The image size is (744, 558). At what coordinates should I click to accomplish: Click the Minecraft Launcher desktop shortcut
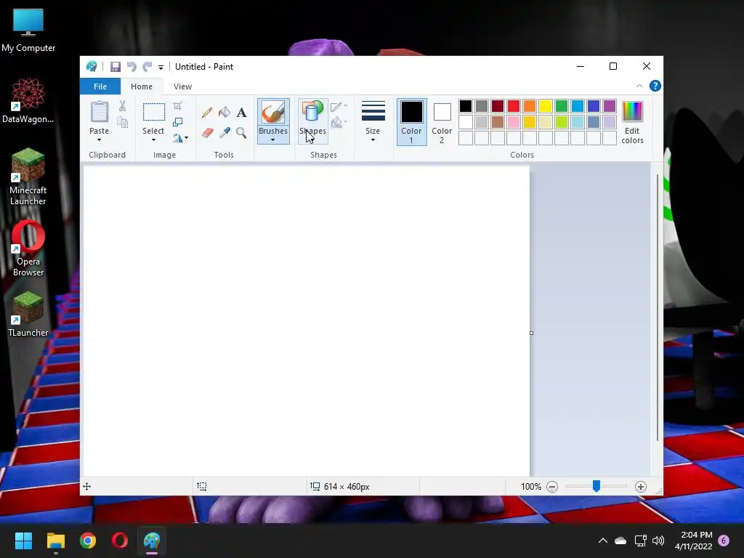28,177
